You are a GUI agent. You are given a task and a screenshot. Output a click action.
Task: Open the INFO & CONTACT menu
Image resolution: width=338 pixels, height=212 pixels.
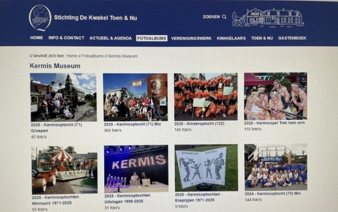pos(66,38)
